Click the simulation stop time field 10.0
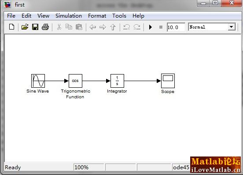Image resolution: width=243 pixels, height=175 pixels. click(x=176, y=27)
